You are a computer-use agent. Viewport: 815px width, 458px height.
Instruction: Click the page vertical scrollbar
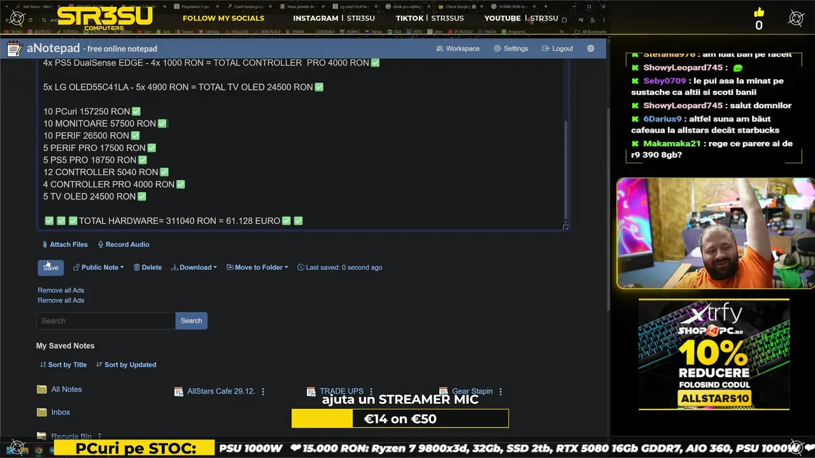tap(608, 210)
